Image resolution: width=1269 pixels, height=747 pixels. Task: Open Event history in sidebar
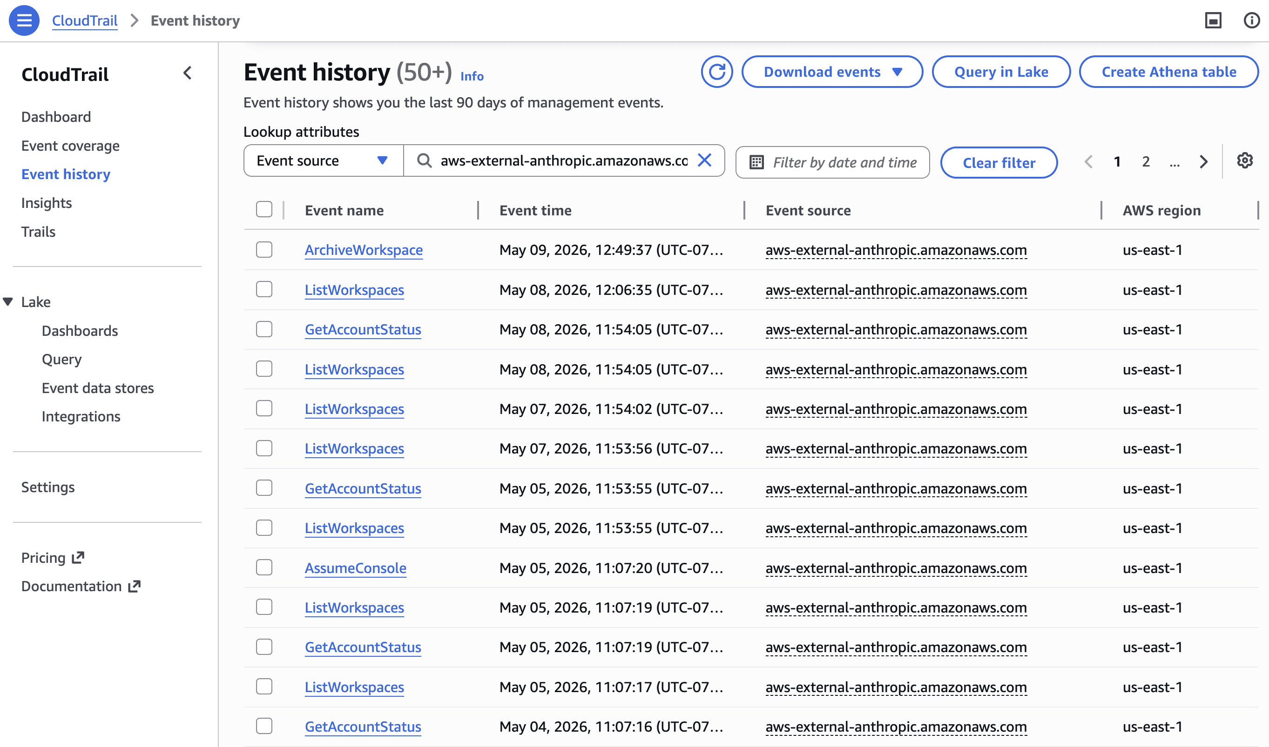pos(66,174)
